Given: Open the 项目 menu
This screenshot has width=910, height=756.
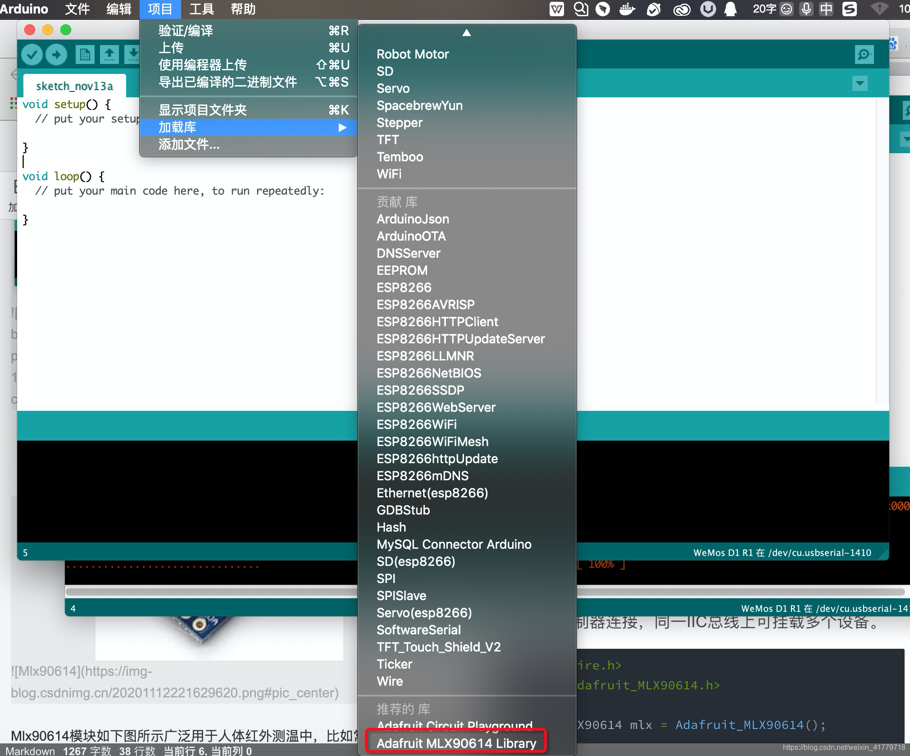Looking at the screenshot, I should [160, 9].
